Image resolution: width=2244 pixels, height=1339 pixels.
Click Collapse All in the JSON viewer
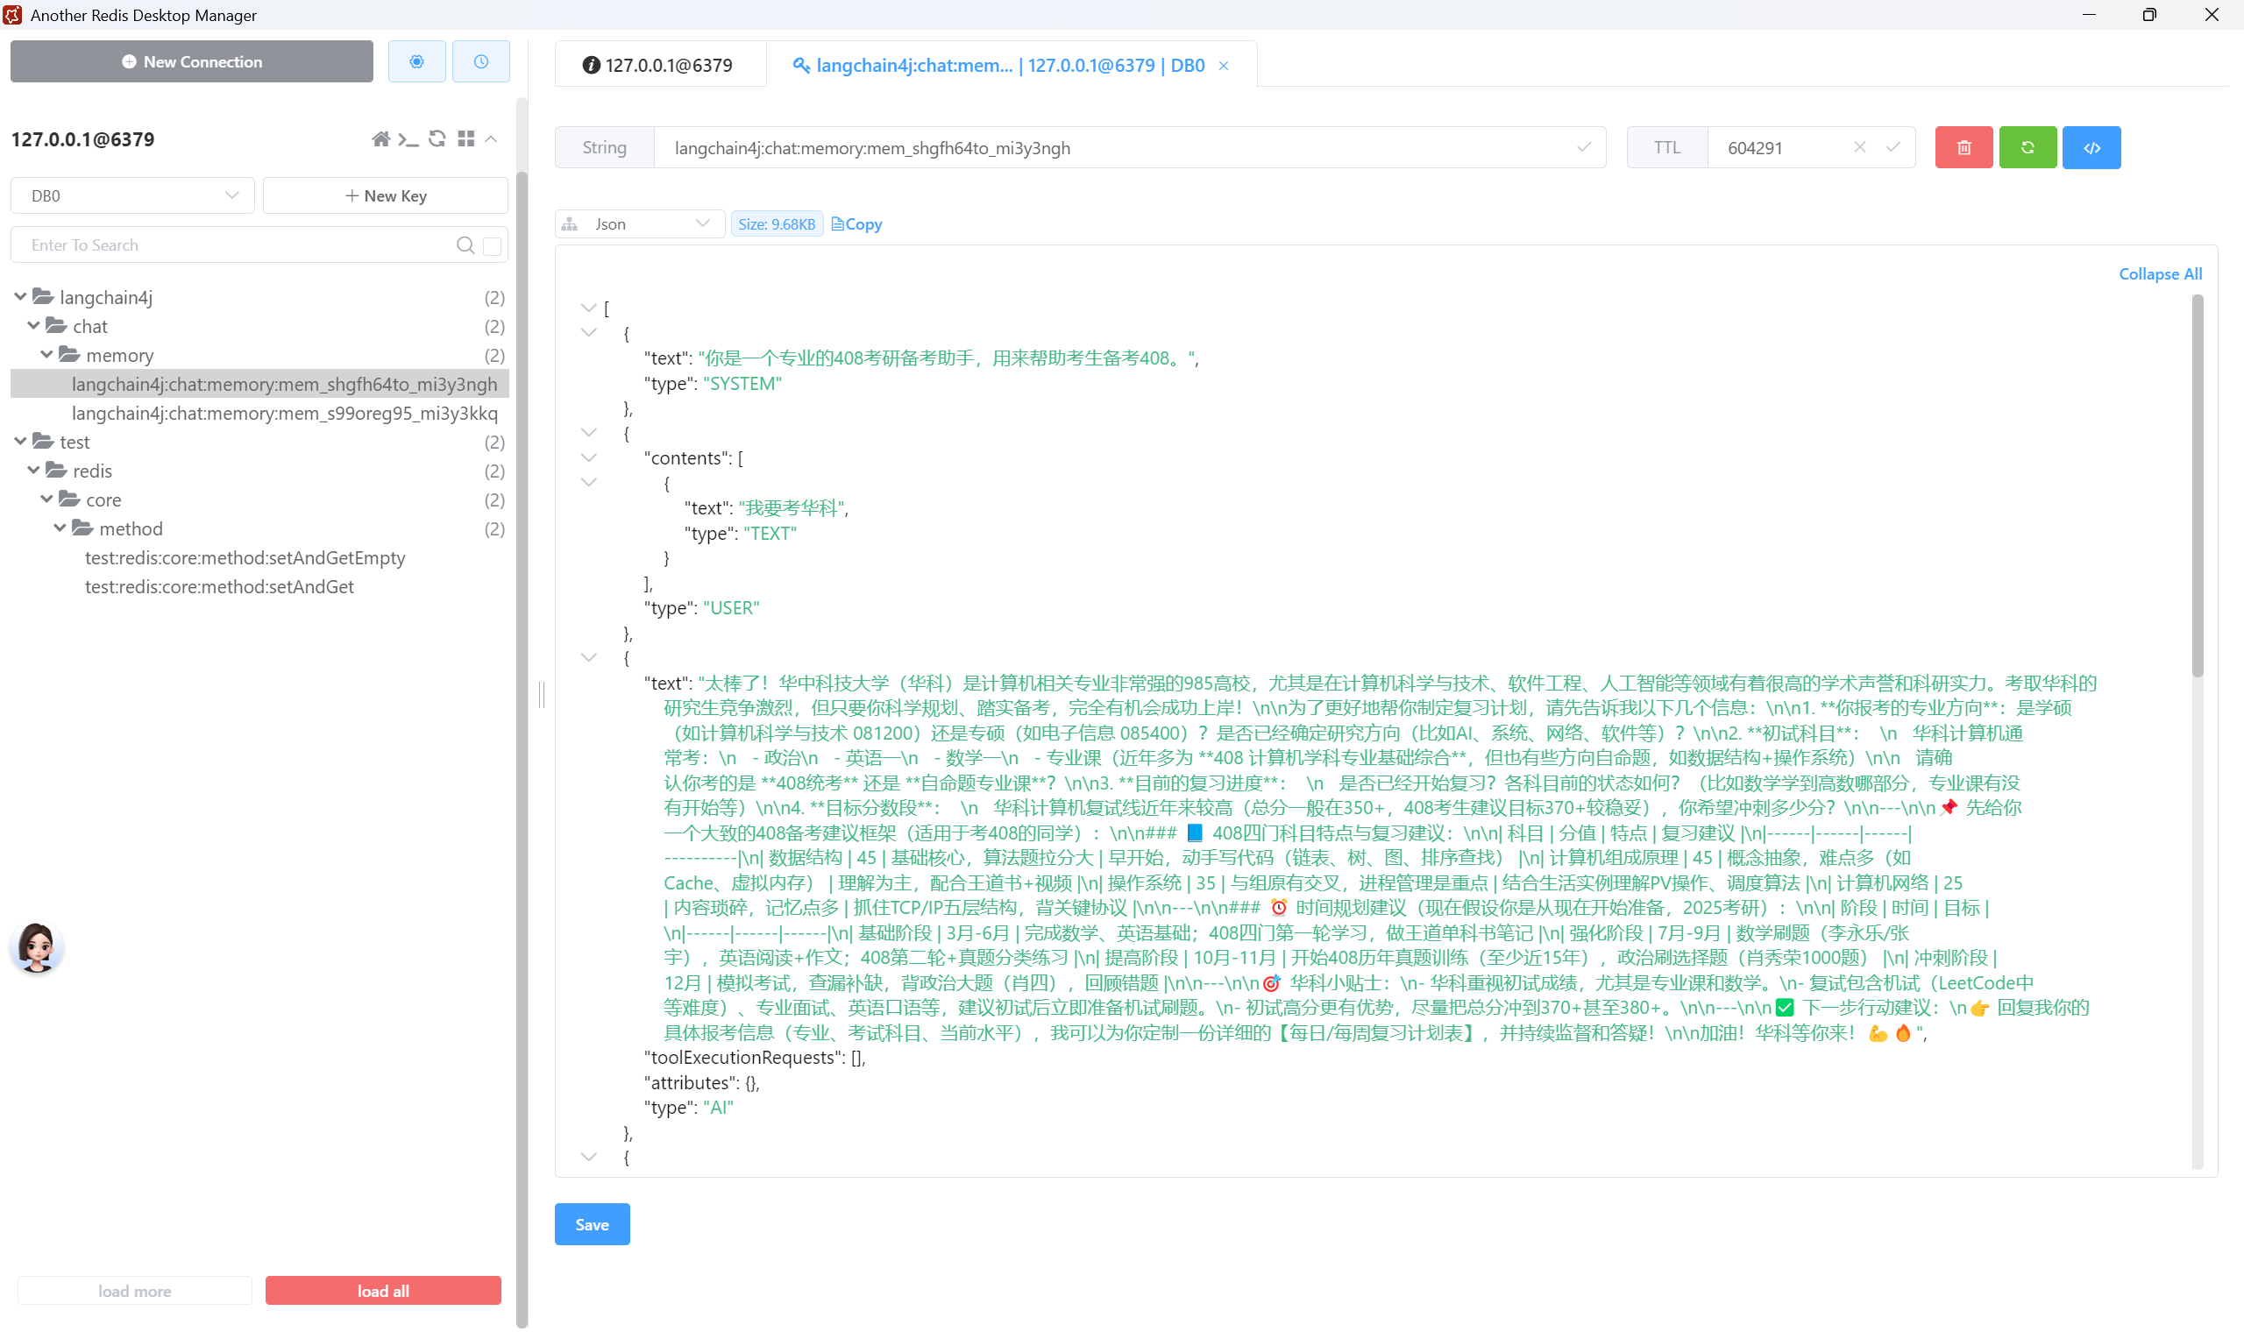[2159, 273]
